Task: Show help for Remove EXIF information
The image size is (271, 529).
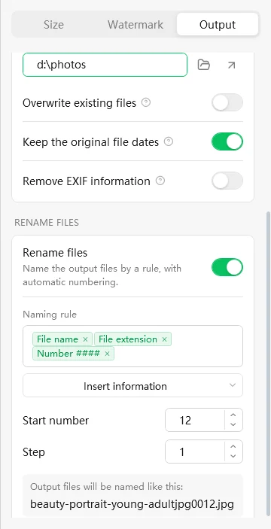Action: 160,181
